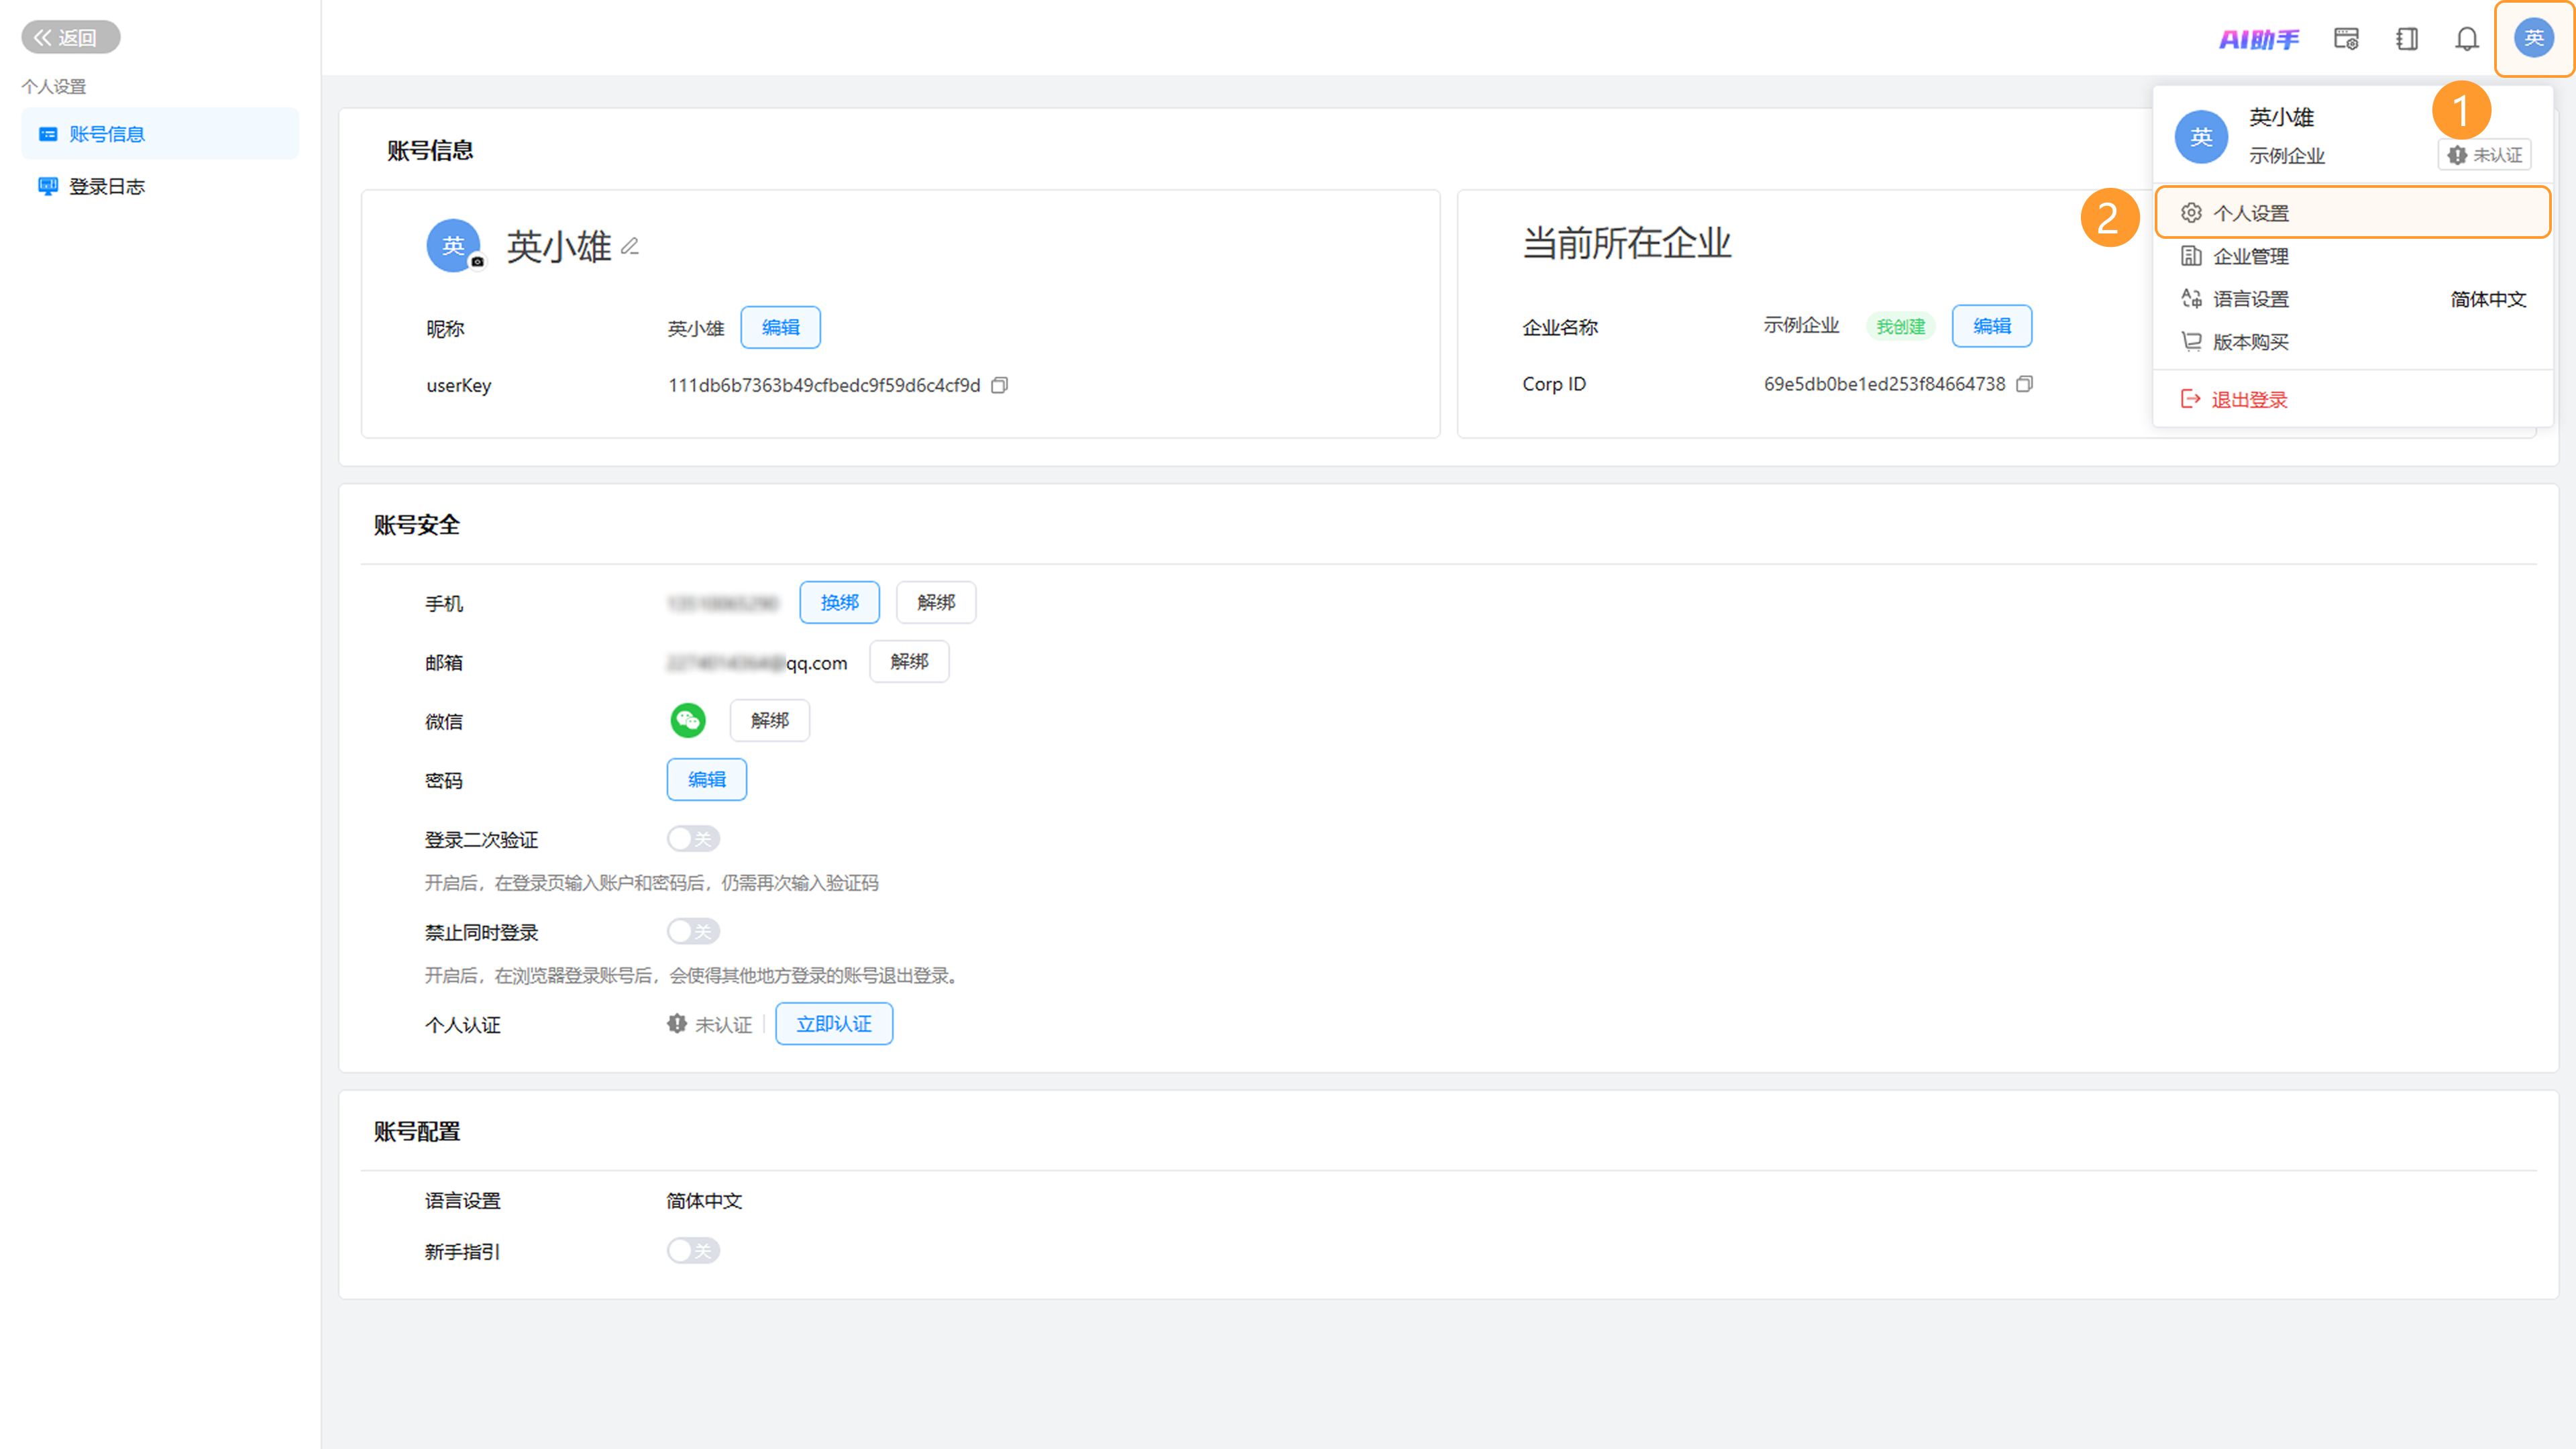This screenshot has height=1449, width=2576.
Task: Click the 示例企业 name in user dropdown
Action: point(2286,156)
